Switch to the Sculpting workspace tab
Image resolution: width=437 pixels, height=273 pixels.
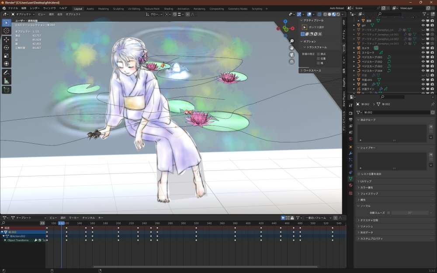(118, 9)
